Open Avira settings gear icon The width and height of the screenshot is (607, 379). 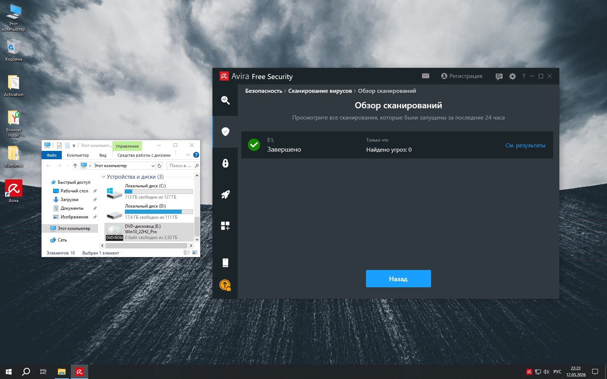coord(512,77)
